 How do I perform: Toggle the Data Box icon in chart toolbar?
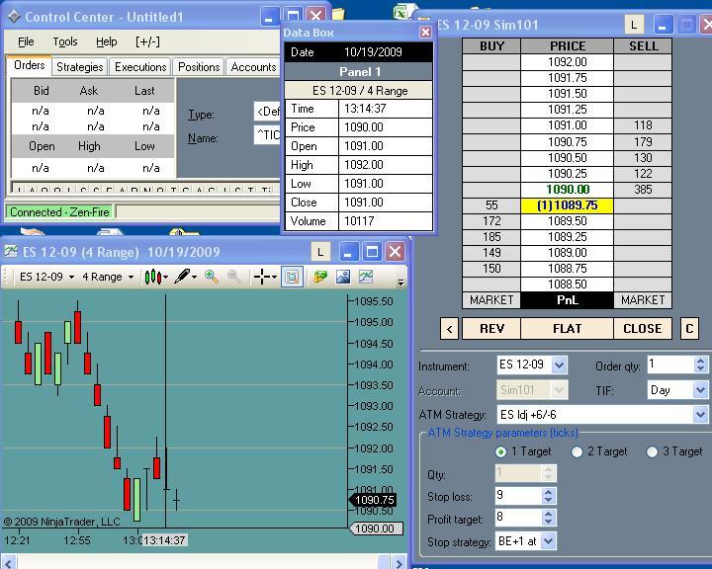[x=292, y=277]
